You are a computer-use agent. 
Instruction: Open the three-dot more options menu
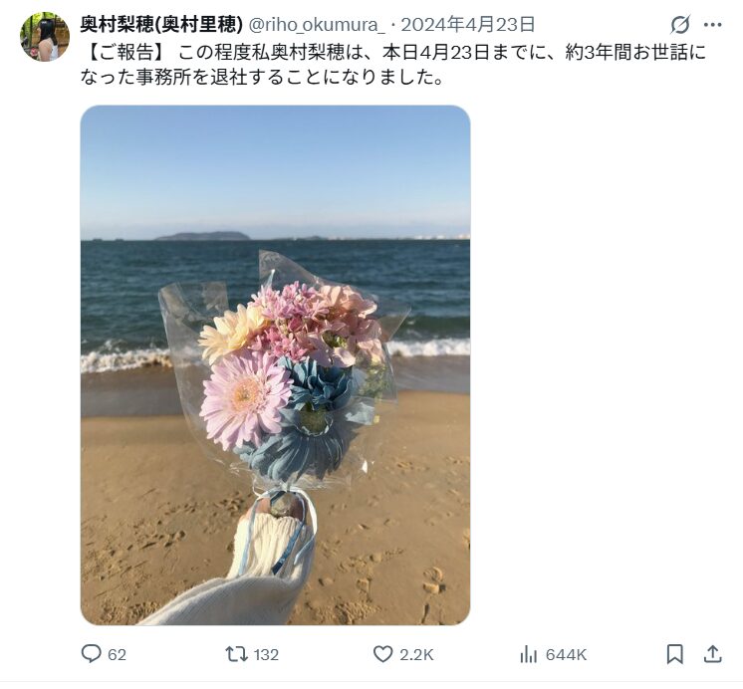[713, 25]
